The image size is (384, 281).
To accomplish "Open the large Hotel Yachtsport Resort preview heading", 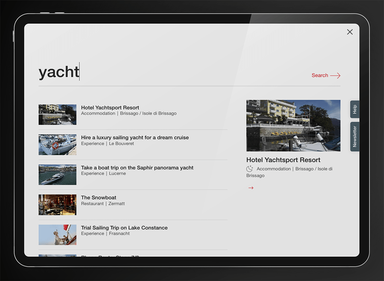I will 283,160.
